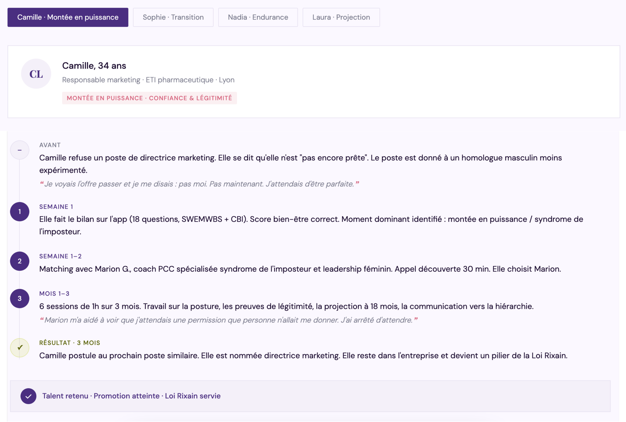Click the MOIS 1–3 step label
The height and width of the screenshot is (422, 626).
point(54,294)
